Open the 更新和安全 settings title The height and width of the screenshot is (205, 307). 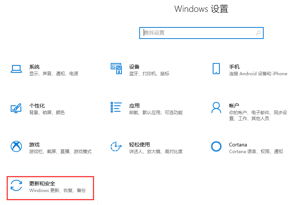point(42,183)
